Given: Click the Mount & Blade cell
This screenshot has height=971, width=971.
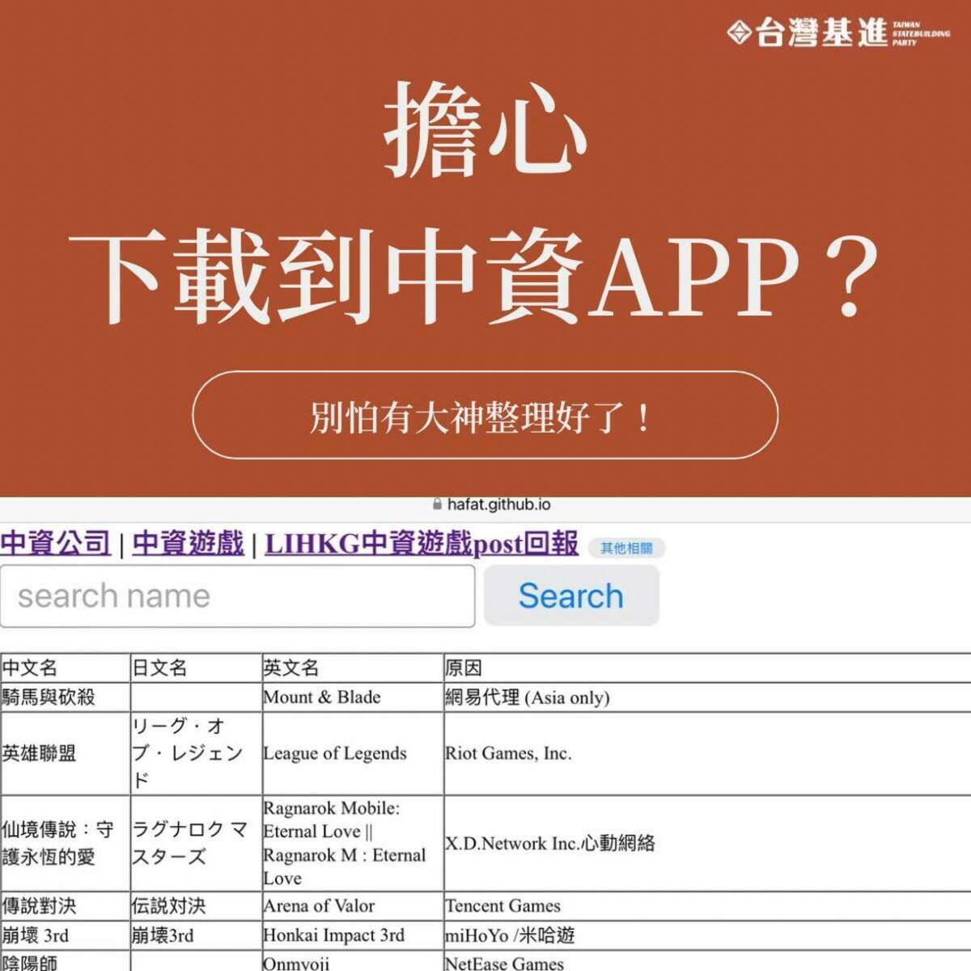Looking at the screenshot, I should pos(353,698).
